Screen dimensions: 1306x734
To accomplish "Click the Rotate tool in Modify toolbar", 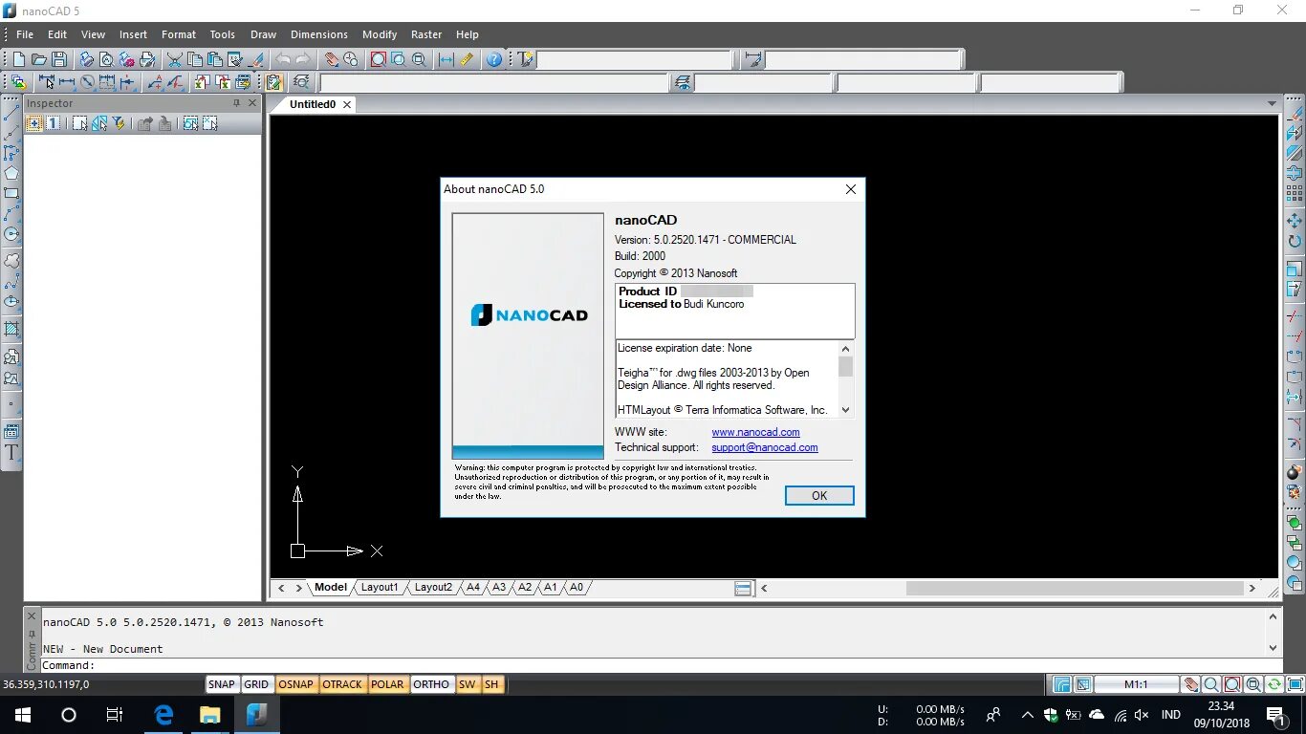I will (1295, 242).
